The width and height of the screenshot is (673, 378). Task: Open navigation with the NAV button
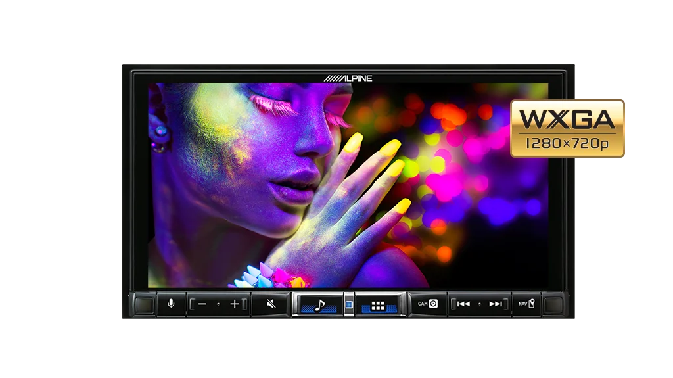point(526,304)
